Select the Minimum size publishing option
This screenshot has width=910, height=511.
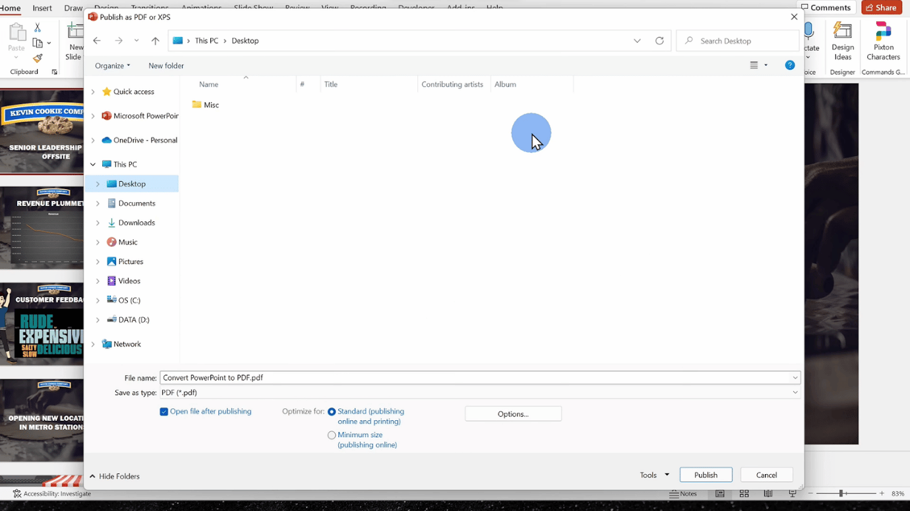[x=332, y=435]
